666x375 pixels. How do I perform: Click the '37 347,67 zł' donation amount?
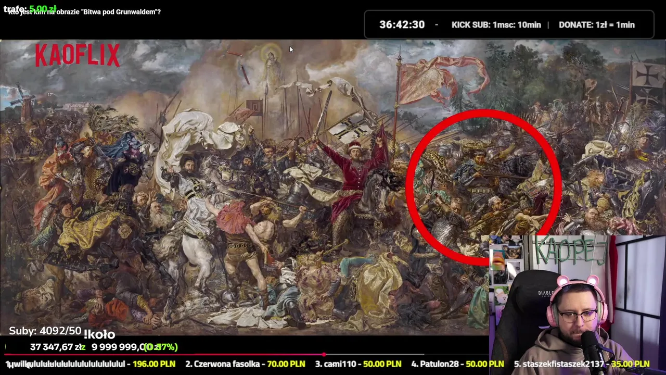click(57, 347)
